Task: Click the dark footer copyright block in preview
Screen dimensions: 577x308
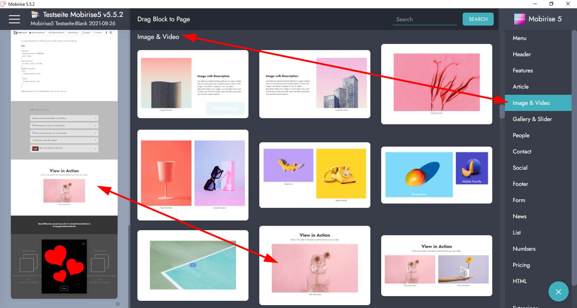Action: pyautogui.click(x=64, y=225)
